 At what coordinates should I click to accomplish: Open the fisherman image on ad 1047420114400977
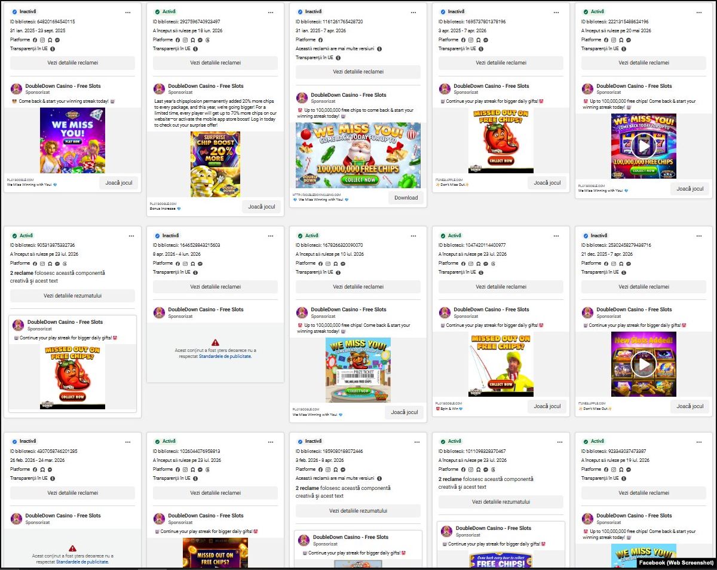pos(501,364)
